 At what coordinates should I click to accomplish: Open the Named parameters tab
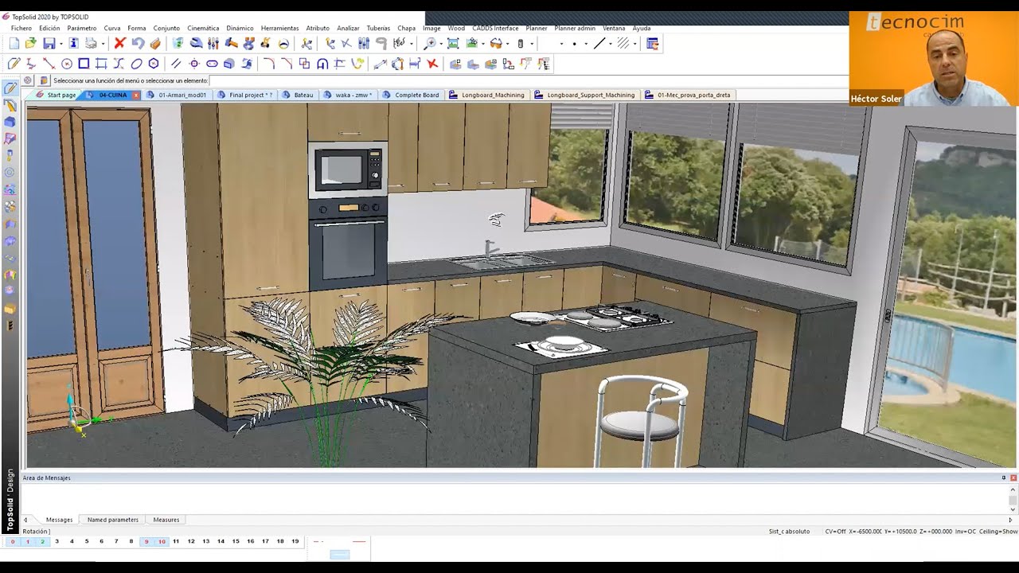tap(112, 520)
